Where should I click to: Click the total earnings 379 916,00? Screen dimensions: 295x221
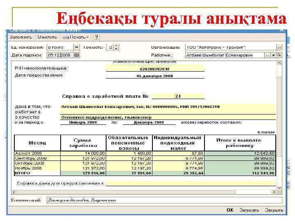[x=83, y=173]
